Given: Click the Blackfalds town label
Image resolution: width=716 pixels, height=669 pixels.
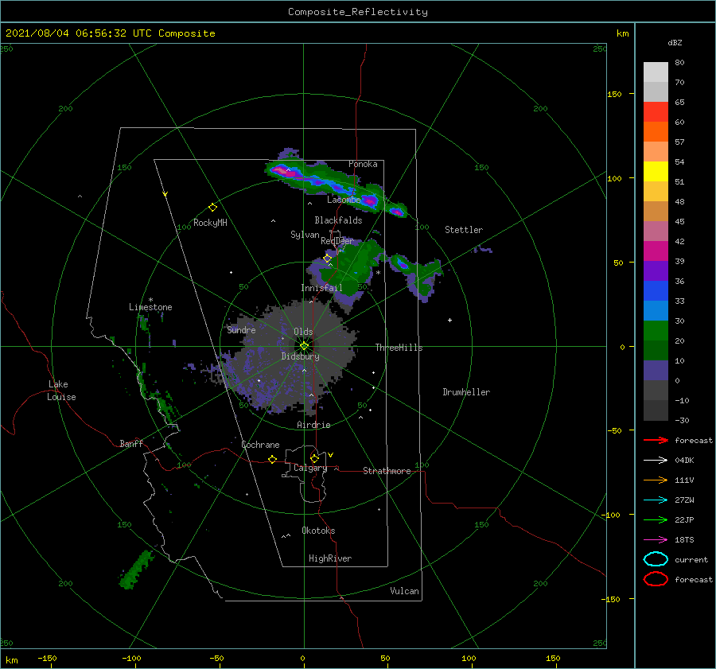Looking at the screenshot, I should click(338, 220).
